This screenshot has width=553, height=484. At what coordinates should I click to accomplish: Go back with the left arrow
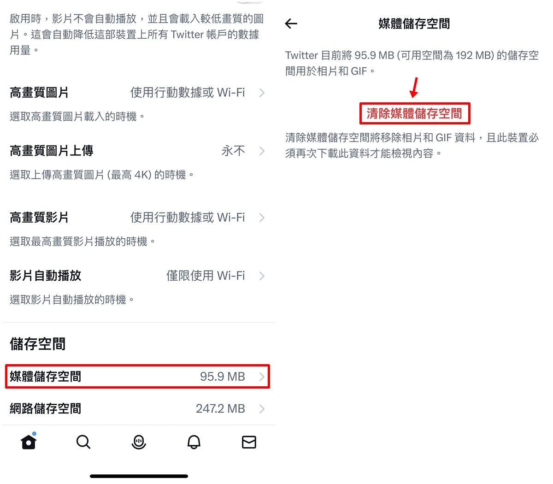tap(291, 24)
